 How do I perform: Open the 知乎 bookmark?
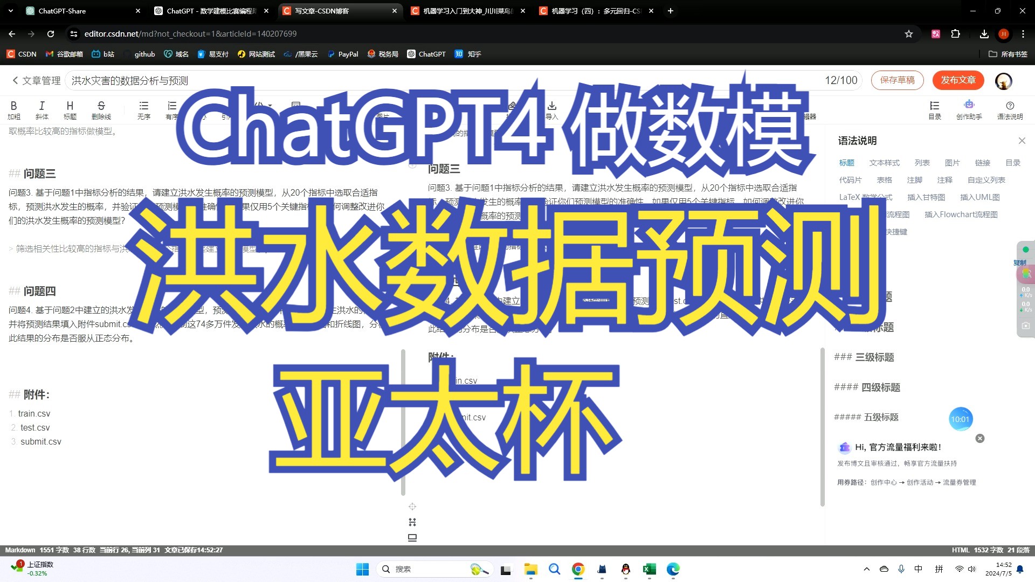click(468, 54)
